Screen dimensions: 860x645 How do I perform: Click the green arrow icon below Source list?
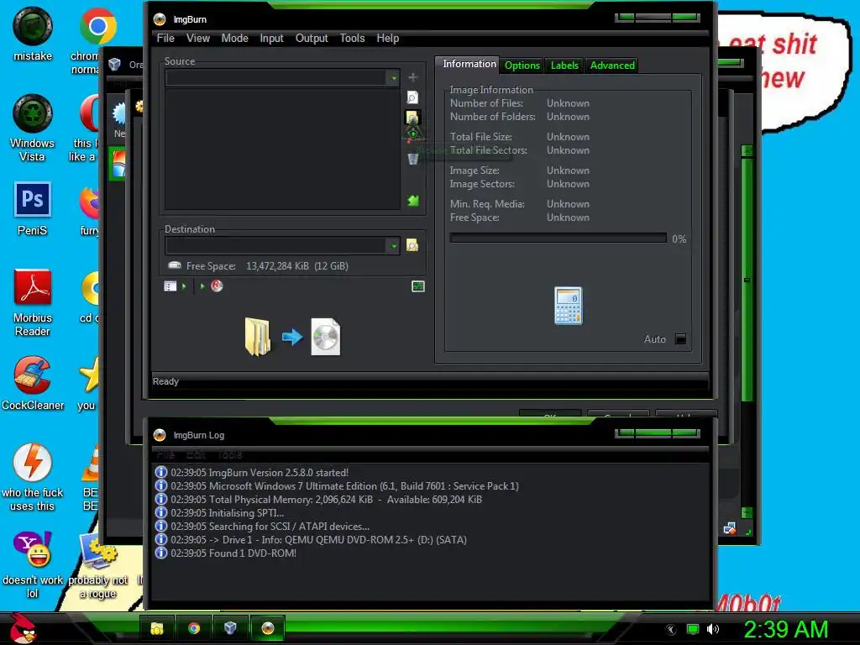pos(413,200)
